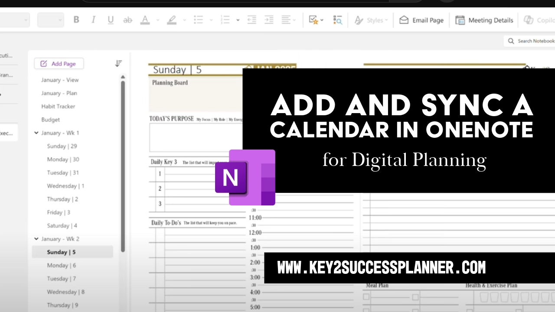The width and height of the screenshot is (555, 312).
Task: Tick the second Meal Plan checkbox, top row
Action: [415, 297]
